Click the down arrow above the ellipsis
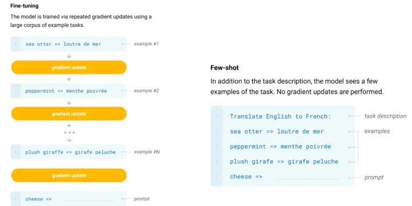This screenshot has width=412, height=206. (69, 125)
